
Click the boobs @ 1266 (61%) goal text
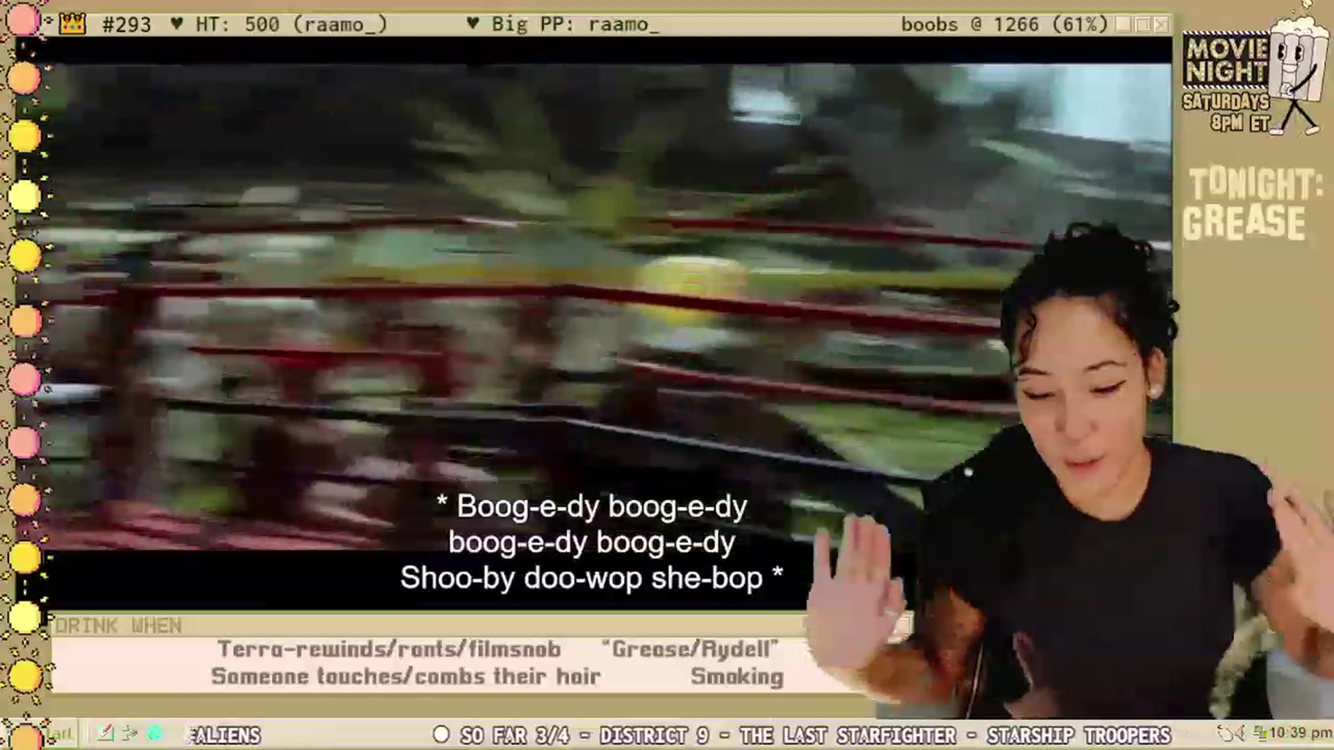click(1004, 25)
